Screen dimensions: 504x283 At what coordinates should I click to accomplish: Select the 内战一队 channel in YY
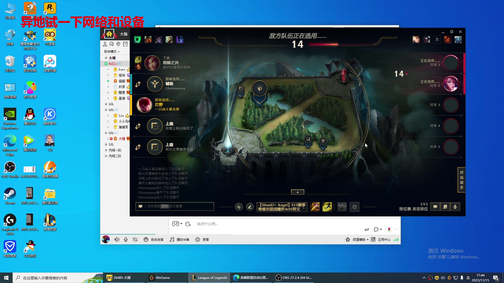coord(115,150)
